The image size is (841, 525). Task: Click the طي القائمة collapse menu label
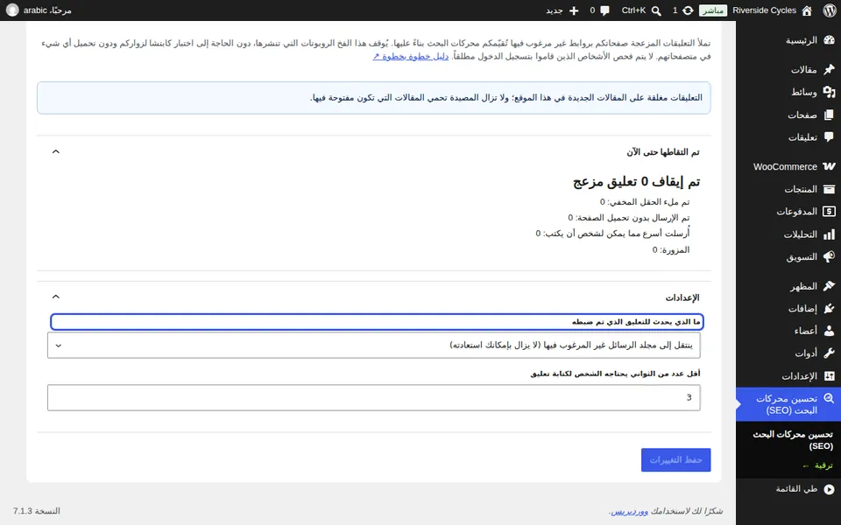pos(796,488)
